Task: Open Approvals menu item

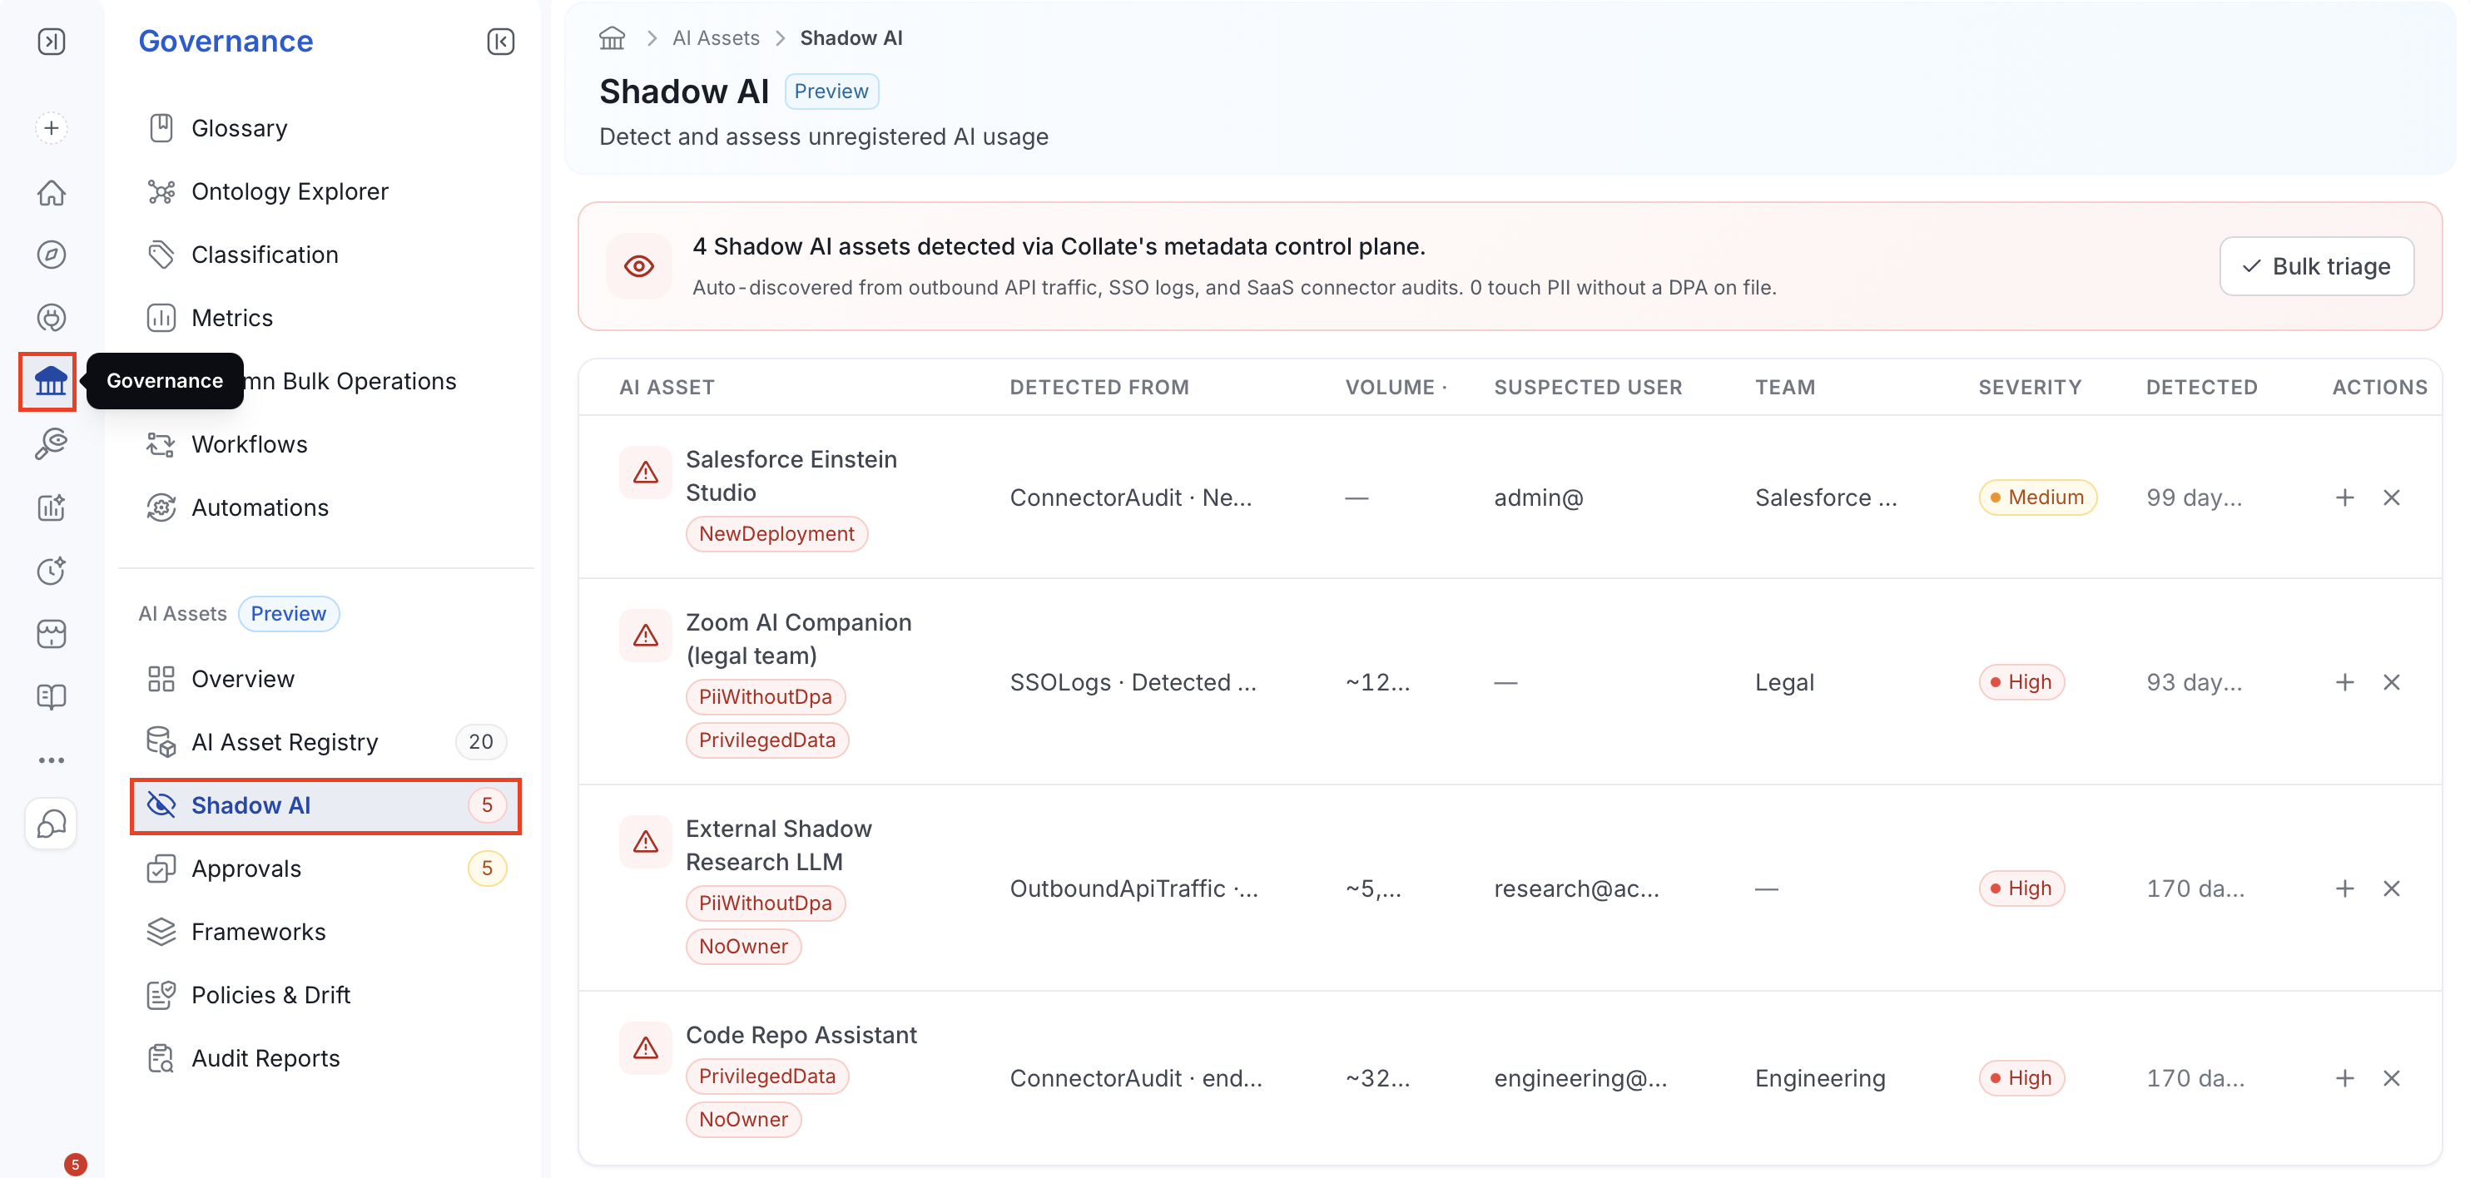Action: pyautogui.click(x=326, y=869)
